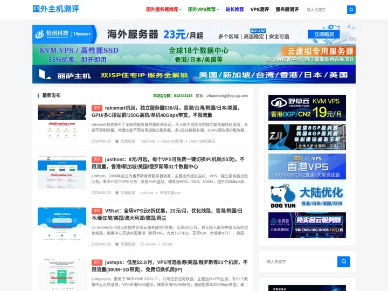Image resolution: width=388 pixels, height=291 pixels.
Task: Open the justvps 低至$2.2/月 article title
Action: point(170,266)
